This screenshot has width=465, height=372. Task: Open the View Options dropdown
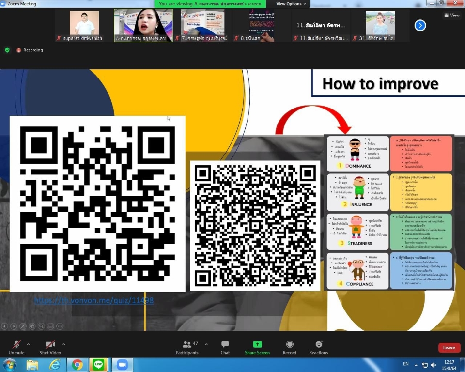tap(291, 4)
